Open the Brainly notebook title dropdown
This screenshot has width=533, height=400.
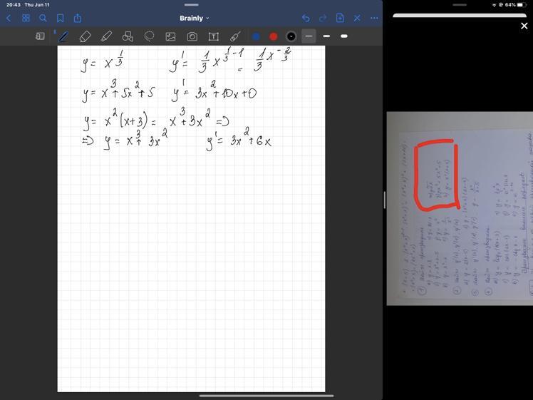[x=194, y=19]
